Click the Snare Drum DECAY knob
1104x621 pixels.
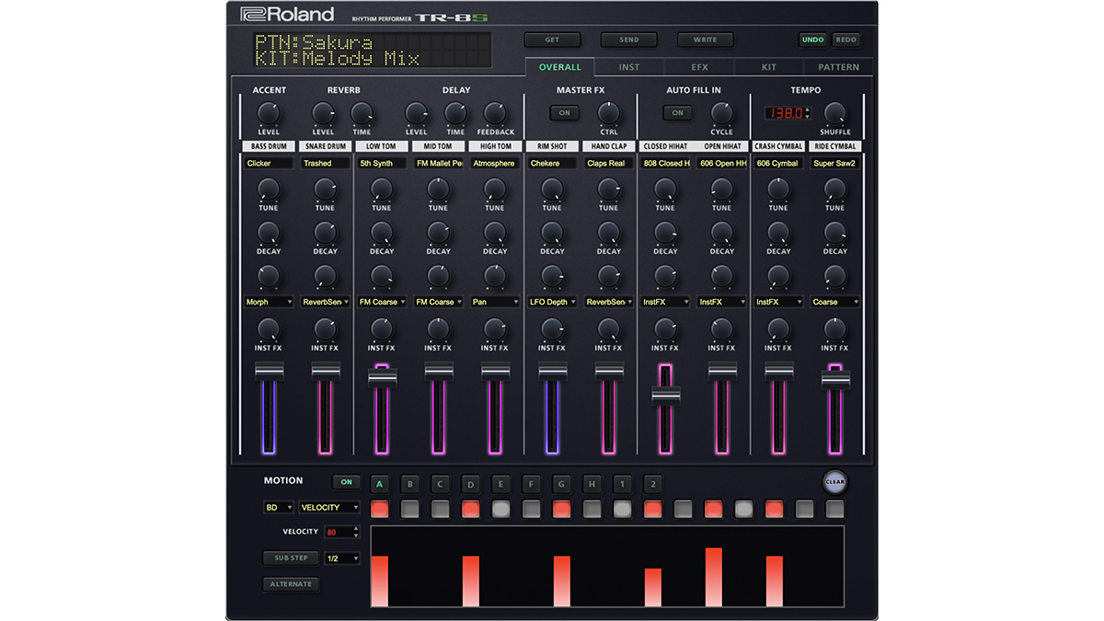tap(326, 233)
